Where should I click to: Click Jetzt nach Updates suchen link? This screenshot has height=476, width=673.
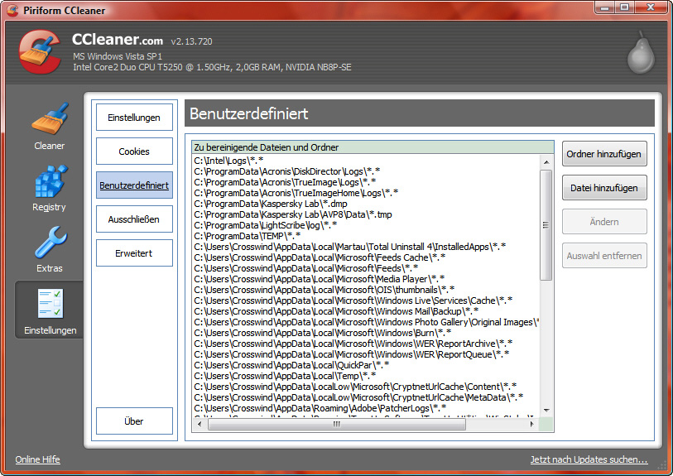point(589,459)
